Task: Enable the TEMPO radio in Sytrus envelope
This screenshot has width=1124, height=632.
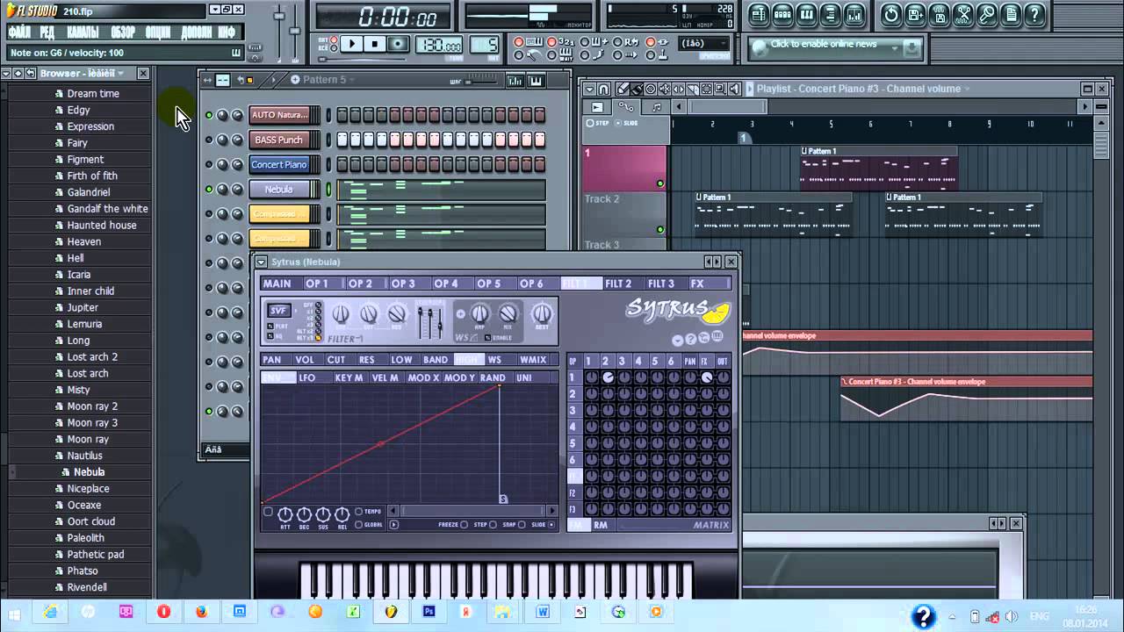Action: tap(358, 512)
